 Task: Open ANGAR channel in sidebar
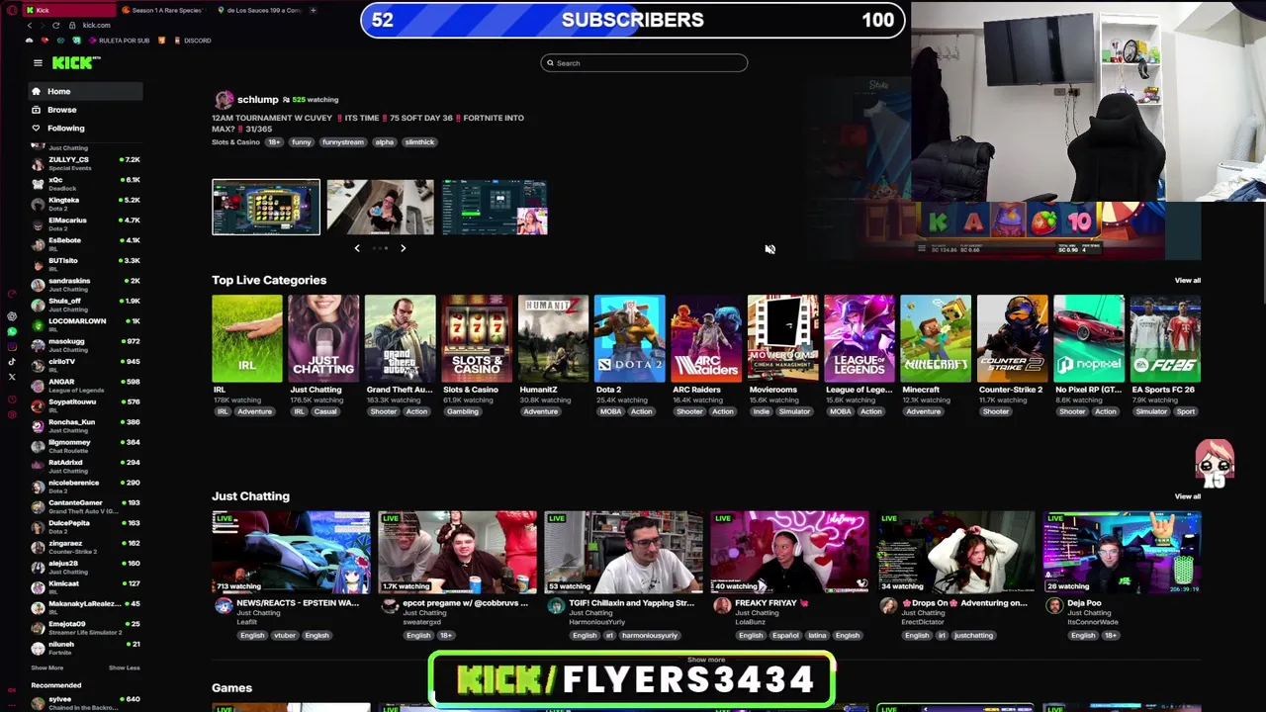[85, 386]
